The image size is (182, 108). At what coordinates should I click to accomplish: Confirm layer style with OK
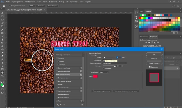tap(154, 54)
